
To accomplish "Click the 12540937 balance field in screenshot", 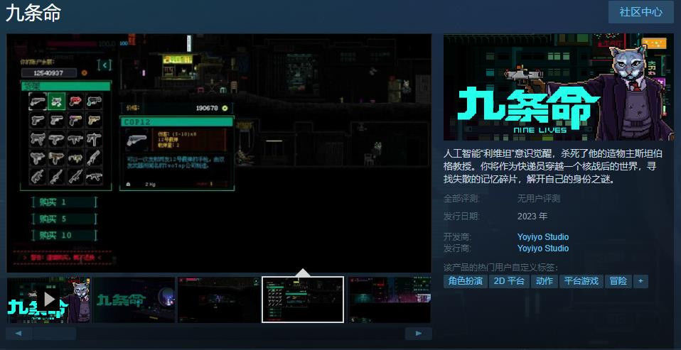I will tap(48, 73).
